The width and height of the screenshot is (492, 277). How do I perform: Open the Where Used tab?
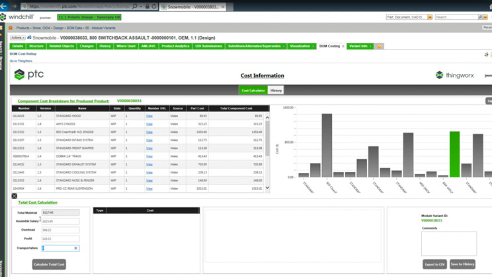pos(126,46)
